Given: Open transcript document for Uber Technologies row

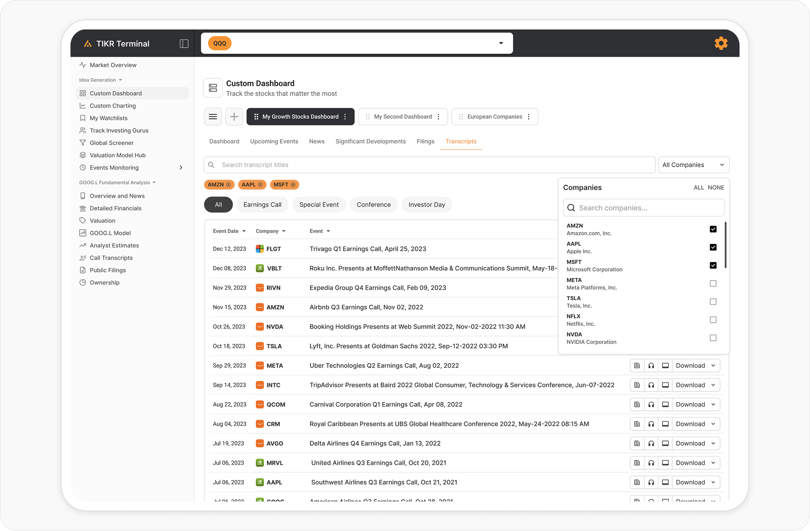Looking at the screenshot, I should click(x=637, y=366).
